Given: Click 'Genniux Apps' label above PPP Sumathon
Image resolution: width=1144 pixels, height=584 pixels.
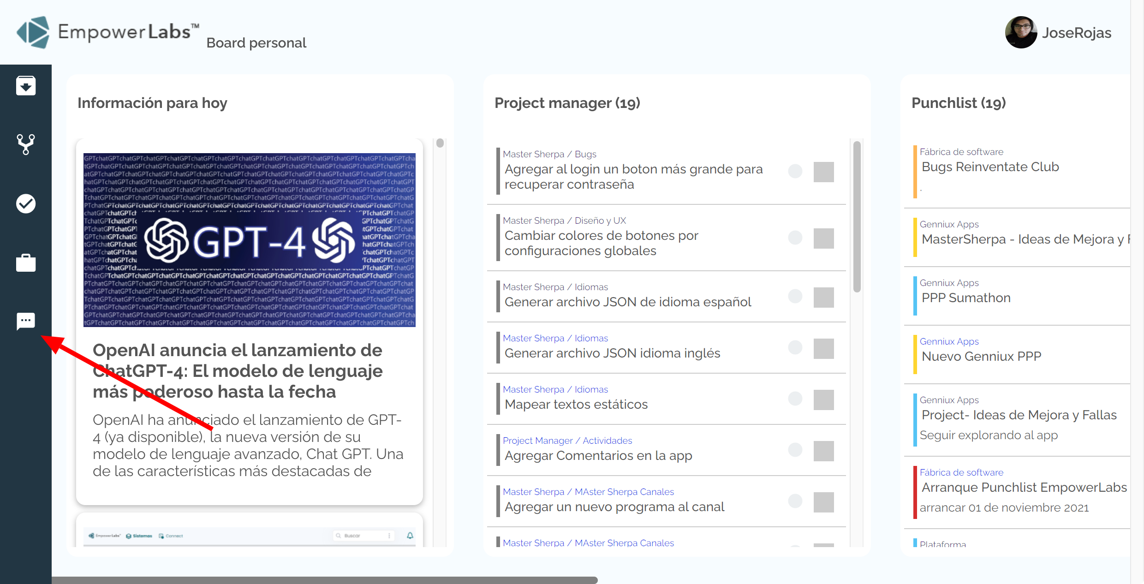Looking at the screenshot, I should (x=949, y=283).
